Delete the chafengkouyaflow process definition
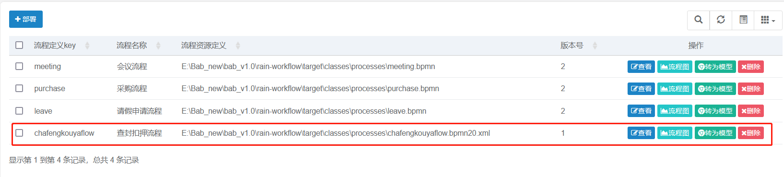Viewport: 784px width, 177px height. (x=751, y=133)
